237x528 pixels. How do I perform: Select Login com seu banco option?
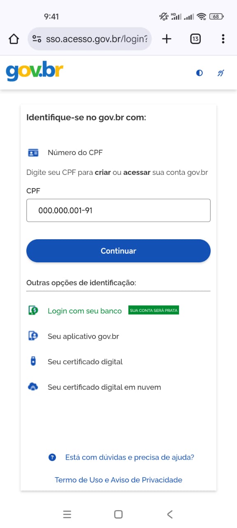[x=85, y=311]
